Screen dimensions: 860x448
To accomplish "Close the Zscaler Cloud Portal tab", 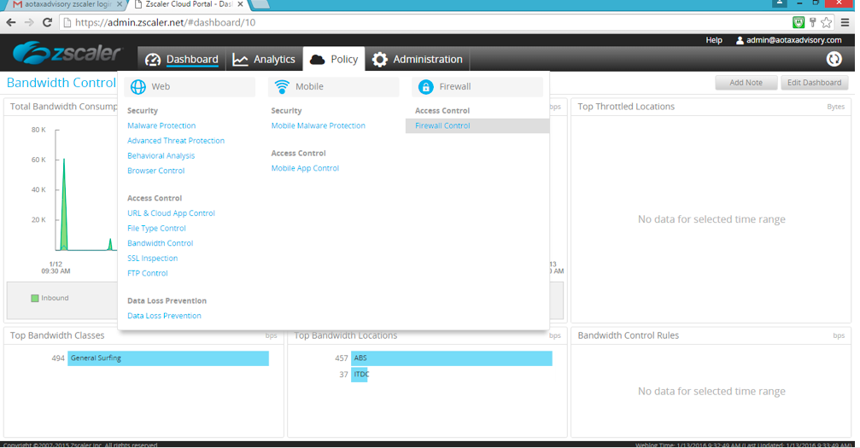I will 240,3.
